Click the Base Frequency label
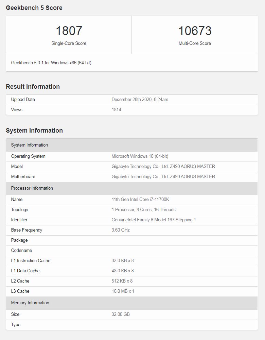The image size is (265, 340). (26, 230)
